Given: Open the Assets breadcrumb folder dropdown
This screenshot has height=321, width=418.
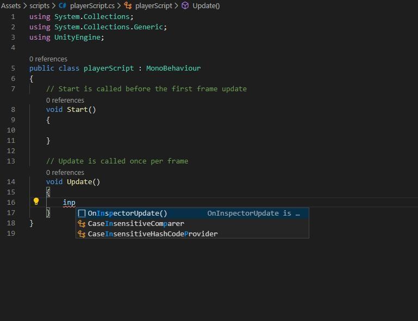Looking at the screenshot, I should [10, 5].
